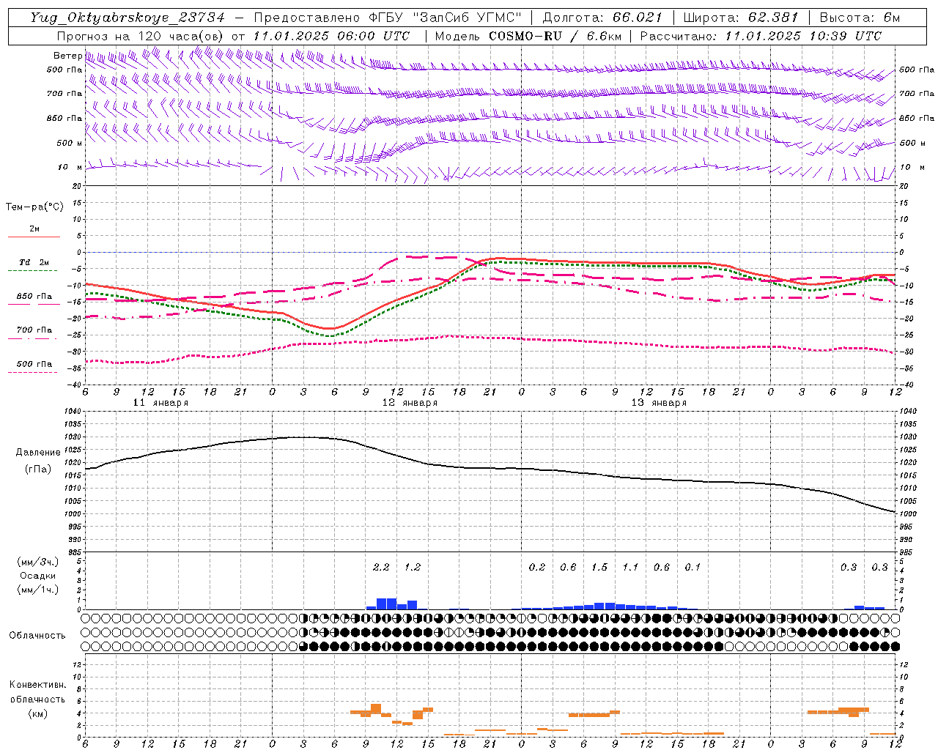Click the 11 января date label

(x=160, y=403)
